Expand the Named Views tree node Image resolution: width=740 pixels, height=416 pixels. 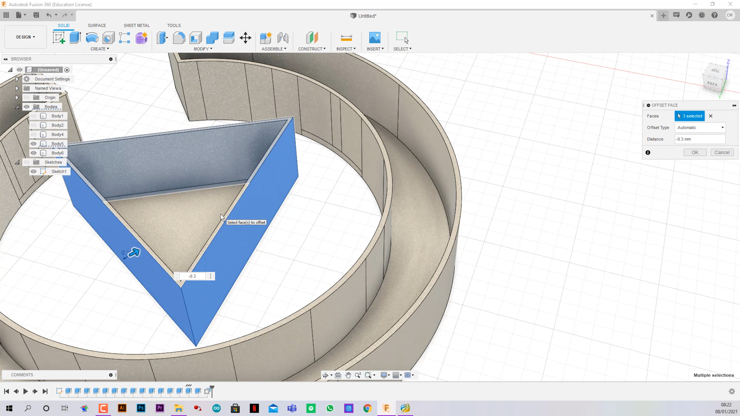(17, 88)
